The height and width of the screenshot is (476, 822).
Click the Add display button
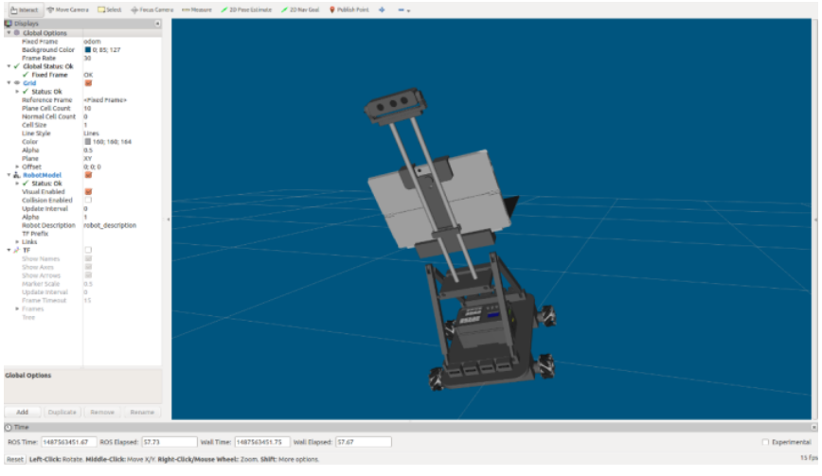[23, 413]
